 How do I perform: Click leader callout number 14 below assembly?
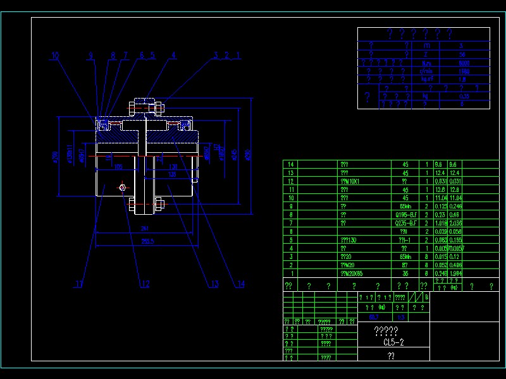click(x=240, y=284)
